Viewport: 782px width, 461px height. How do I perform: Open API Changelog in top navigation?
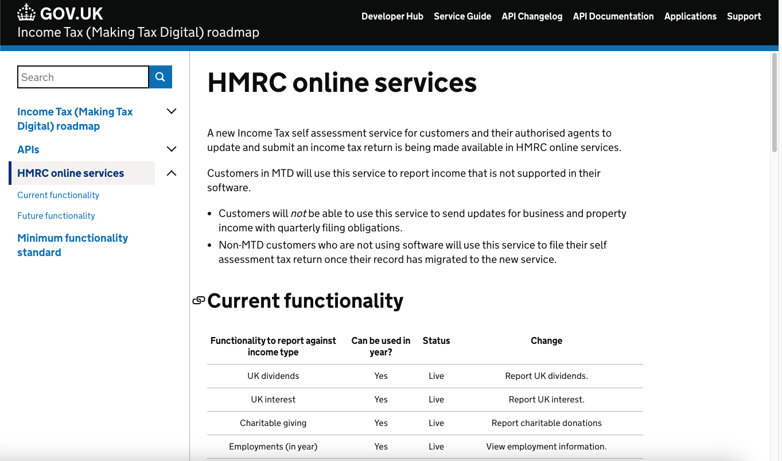[532, 16]
